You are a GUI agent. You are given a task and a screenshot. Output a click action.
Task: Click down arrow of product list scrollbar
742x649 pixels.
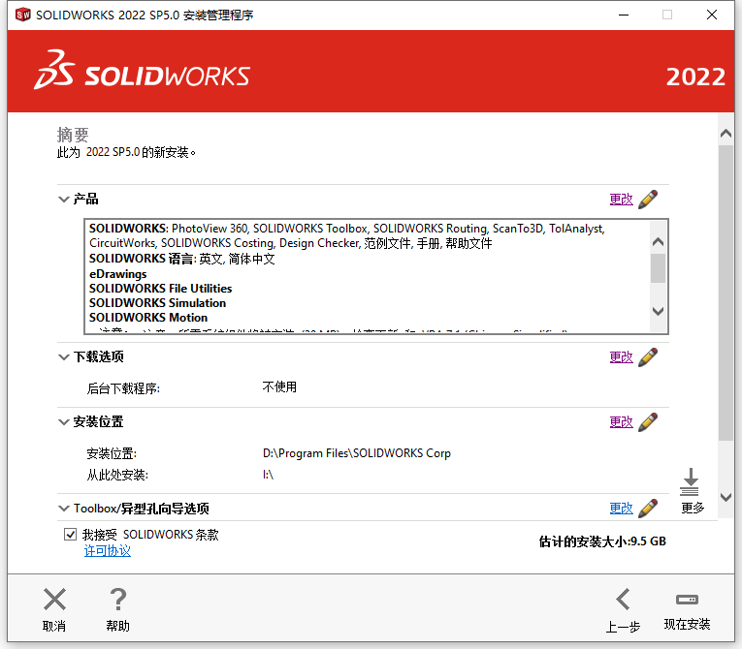pos(658,311)
